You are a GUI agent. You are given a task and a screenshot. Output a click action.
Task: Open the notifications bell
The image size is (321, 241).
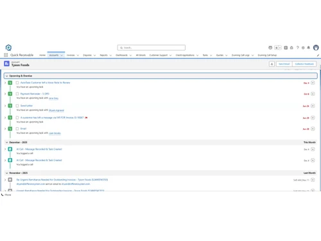[x=308, y=48]
